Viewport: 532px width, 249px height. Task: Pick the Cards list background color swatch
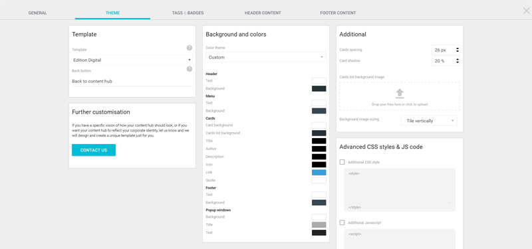tap(319, 133)
